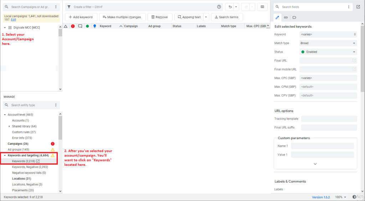Open the entity type search three-dot menu

[x=56, y=105]
